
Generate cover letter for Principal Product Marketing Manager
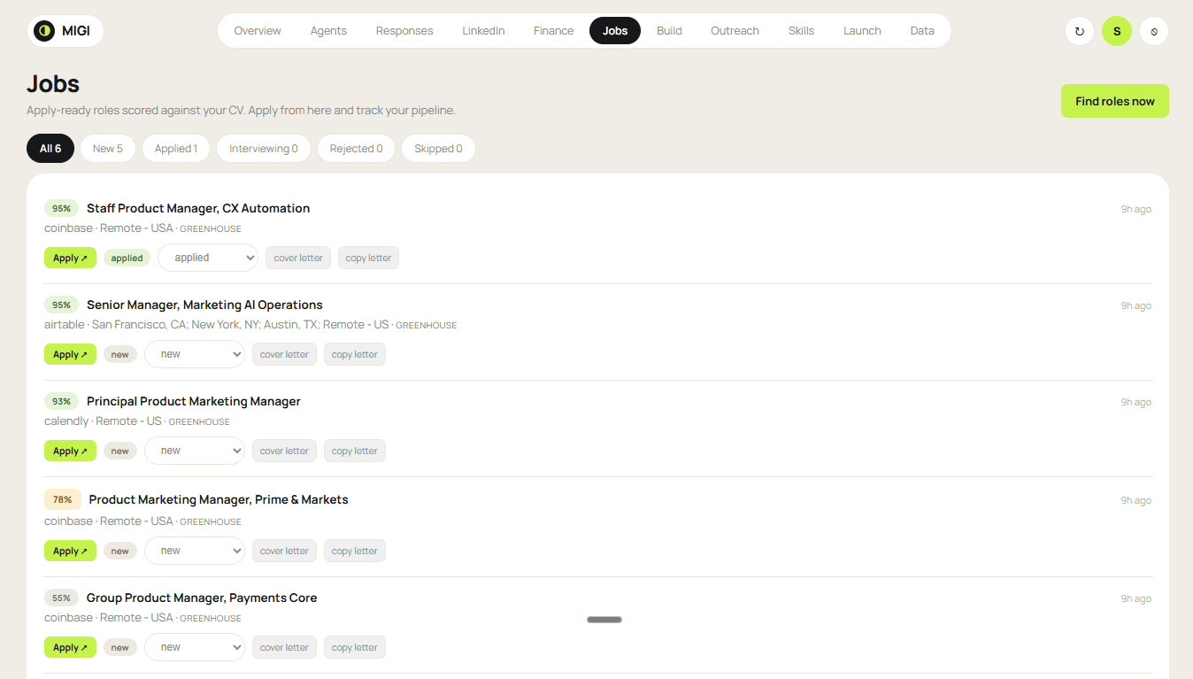point(284,451)
